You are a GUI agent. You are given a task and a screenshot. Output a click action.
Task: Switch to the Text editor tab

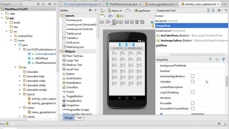(79, 118)
